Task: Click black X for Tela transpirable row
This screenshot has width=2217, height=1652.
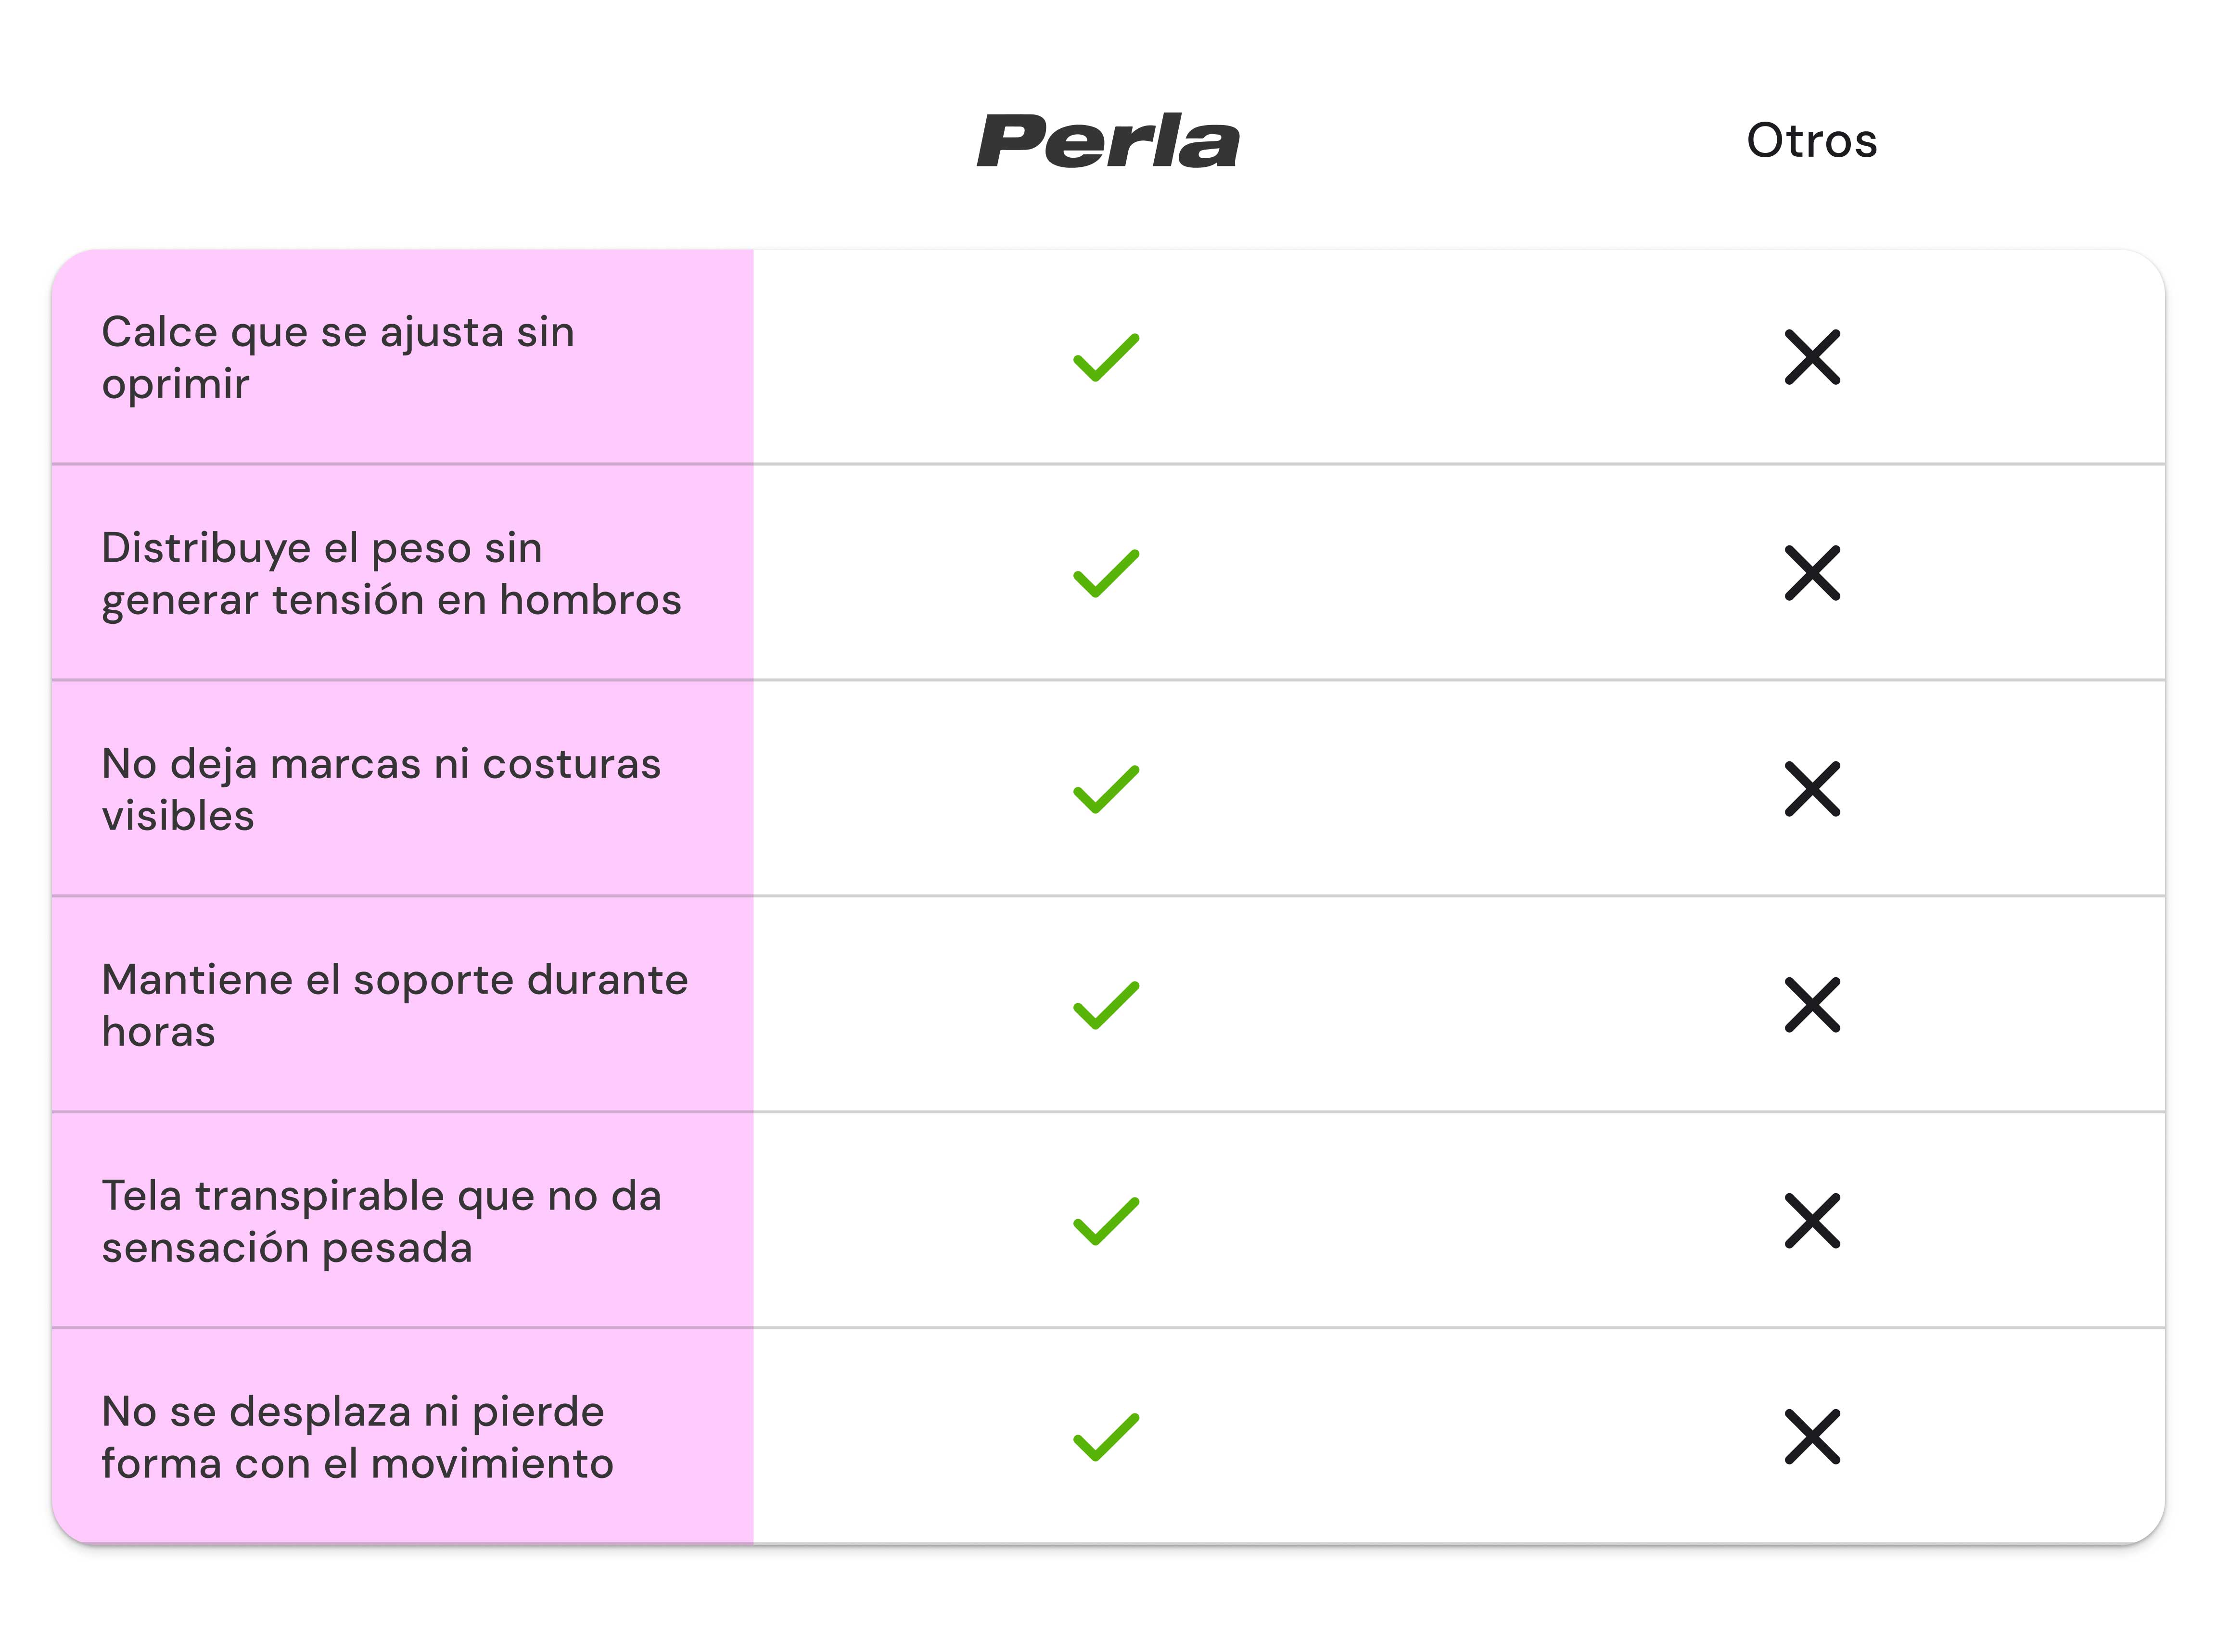Action: (1812, 1221)
